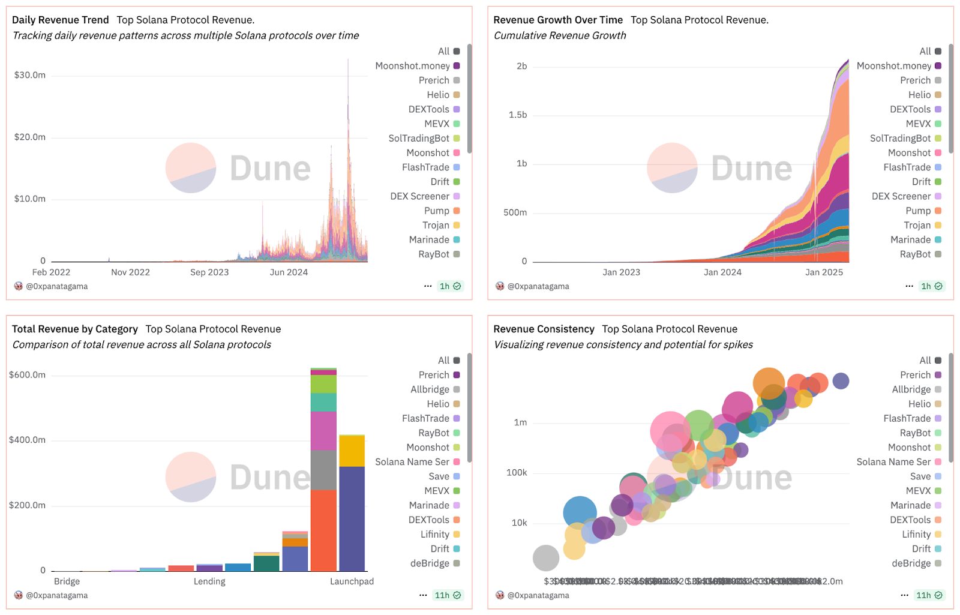
Task: Toggle Lifinity in Total Revenue by Category legend
Action: pyautogui.click(x=440, y=535)
